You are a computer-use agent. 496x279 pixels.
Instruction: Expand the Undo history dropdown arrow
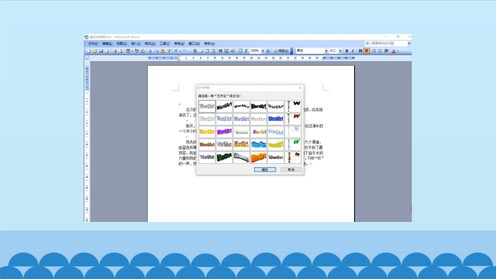coord(181,51)
